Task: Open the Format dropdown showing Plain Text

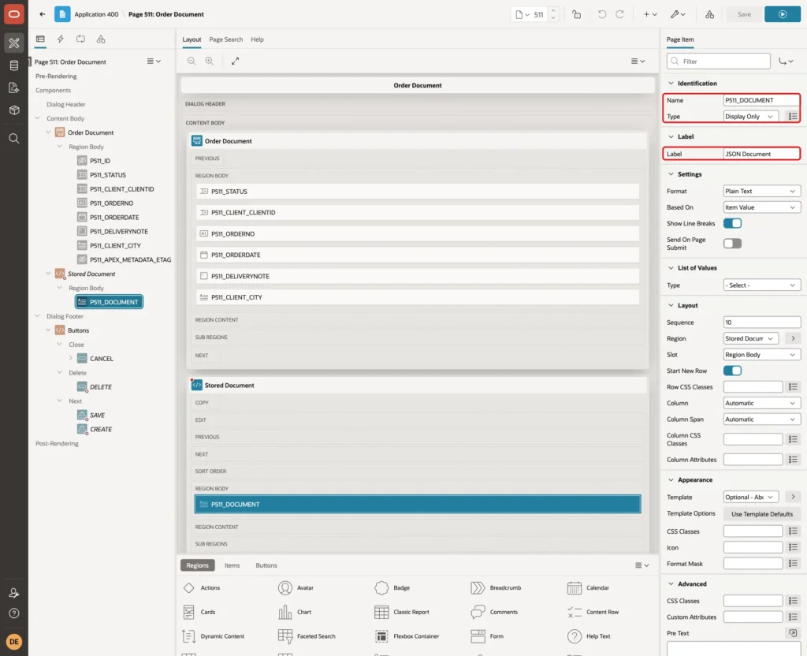Action: 762,191
